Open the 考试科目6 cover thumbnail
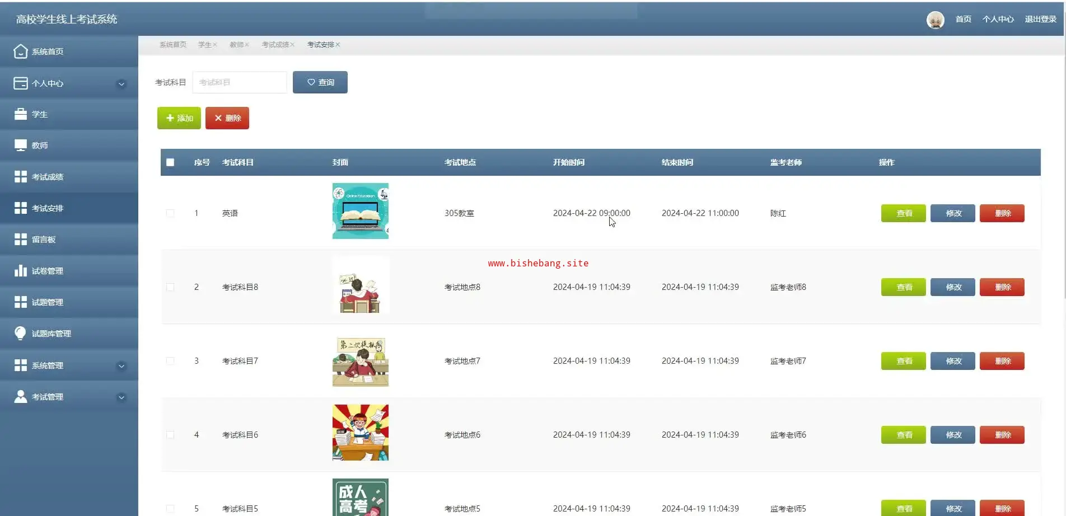Screen dimensions: 1066x516 361,433
